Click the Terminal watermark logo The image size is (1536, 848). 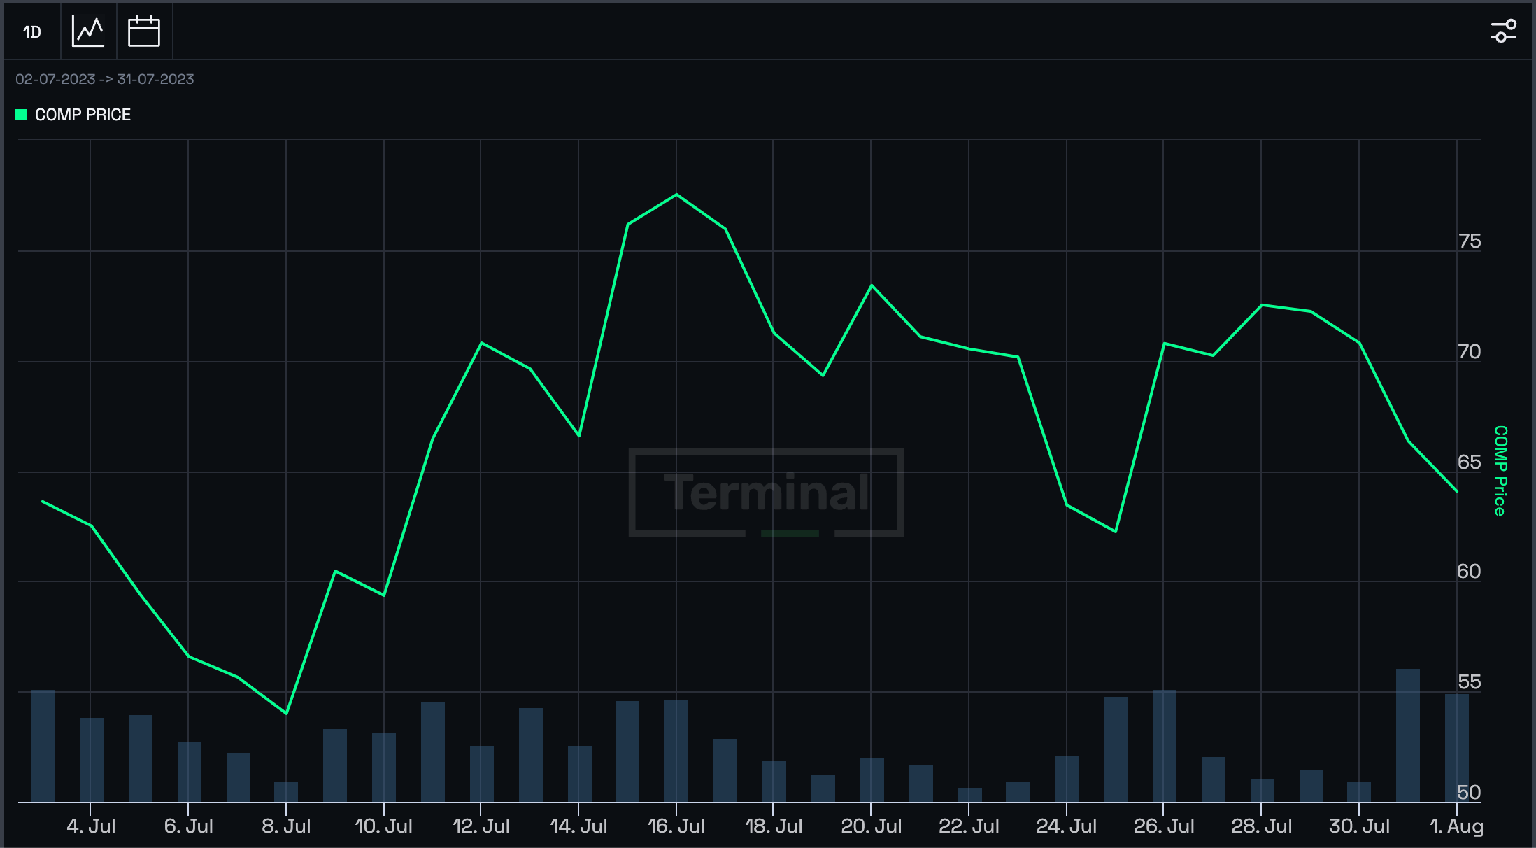(767, 493)
